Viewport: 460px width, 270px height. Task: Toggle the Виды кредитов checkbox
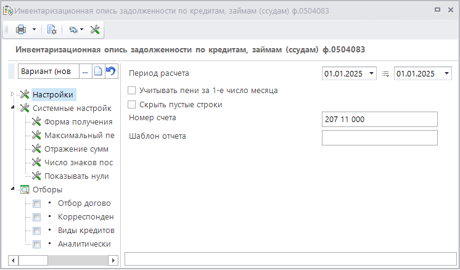(36, 231)
